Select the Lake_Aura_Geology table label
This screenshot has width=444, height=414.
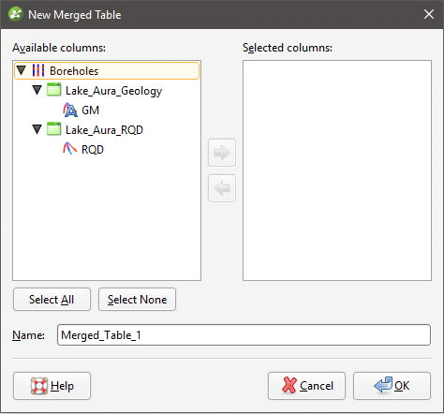coord(113,91)
